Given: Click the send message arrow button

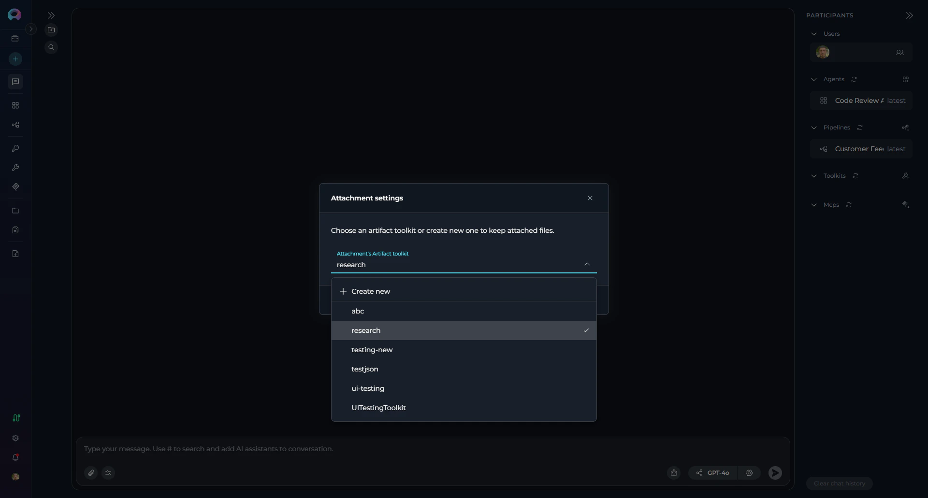Looking at the screenshot, I should coord(775,473).
